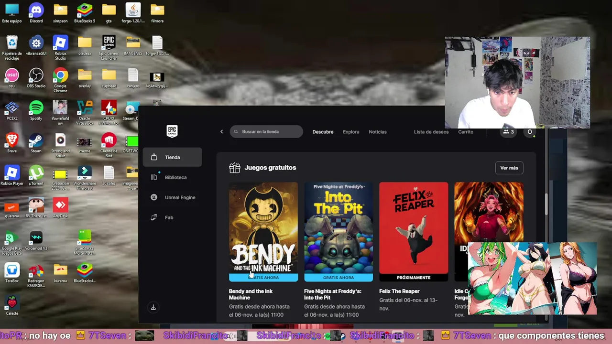
Task: Open Roblox Studio desktop icon
Action: click(x=60, y=48)
